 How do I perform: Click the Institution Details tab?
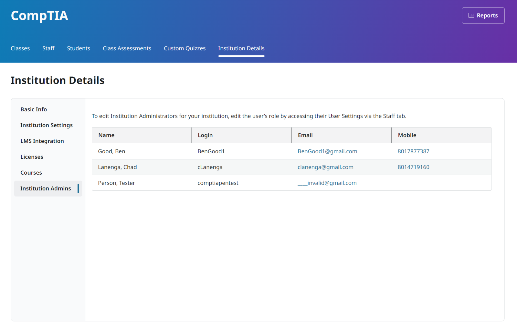pyautogui.click(x=241, y=48)
